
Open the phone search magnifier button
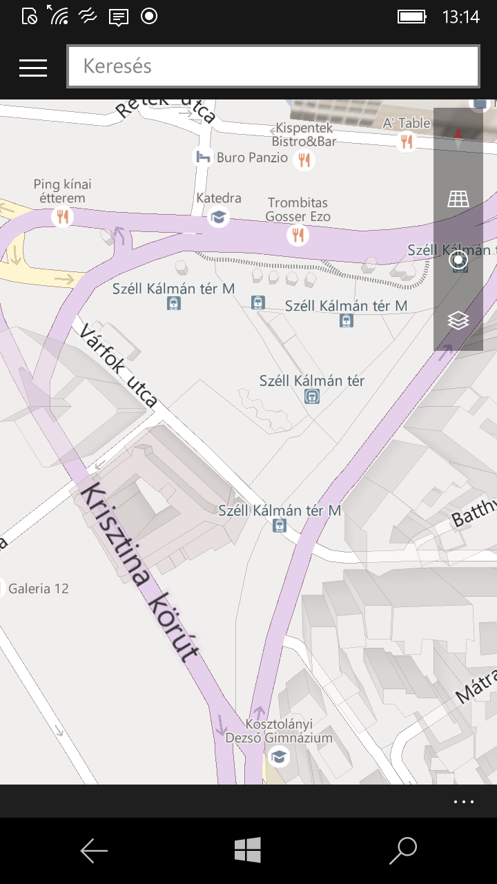(x=403, y=851)
